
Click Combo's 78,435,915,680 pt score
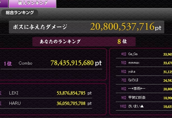76,63
